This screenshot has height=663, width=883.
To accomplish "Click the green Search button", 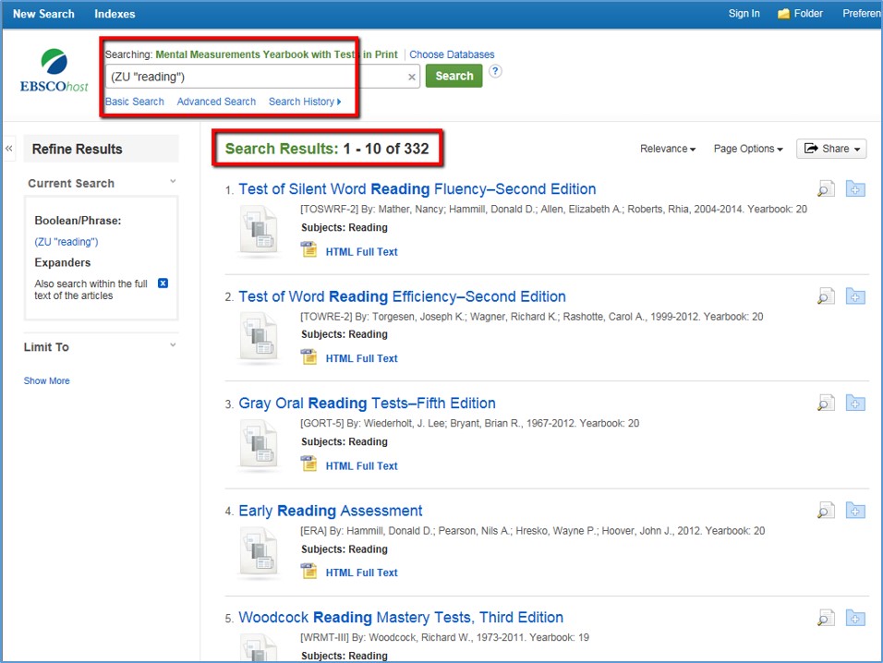I will click(x=454, y=76).
